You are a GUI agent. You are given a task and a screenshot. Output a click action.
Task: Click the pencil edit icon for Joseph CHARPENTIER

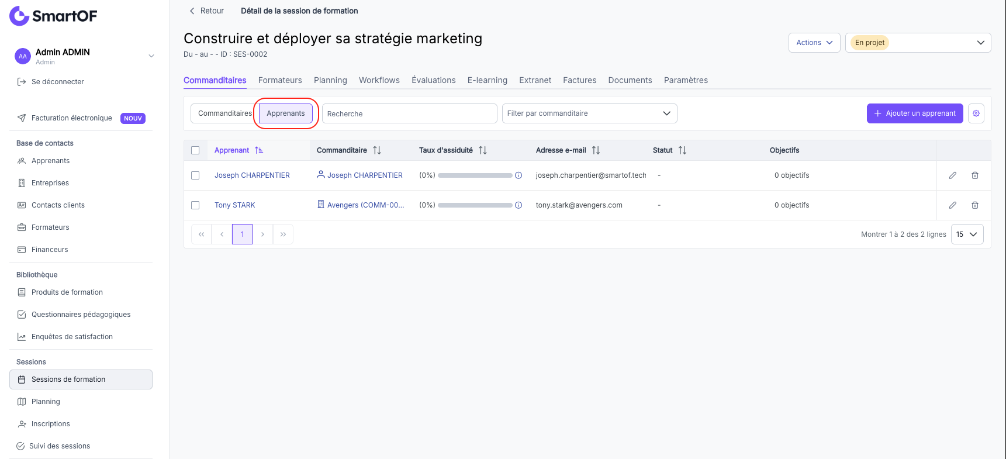tap(952, 175)
